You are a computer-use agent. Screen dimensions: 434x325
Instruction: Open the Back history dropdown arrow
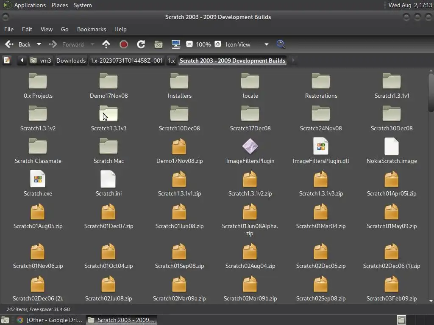click(x=39, y=44)
